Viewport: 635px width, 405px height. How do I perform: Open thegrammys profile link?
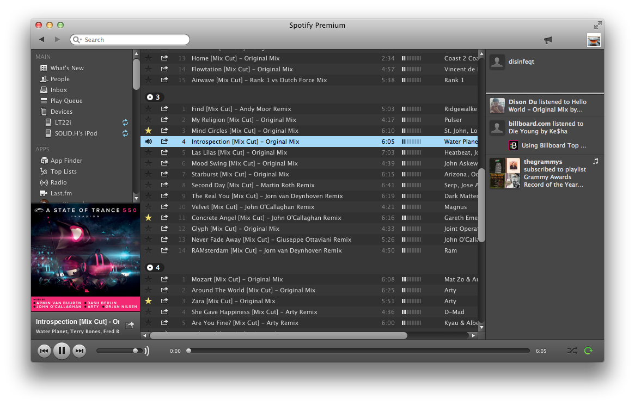(x=542, y=162)
